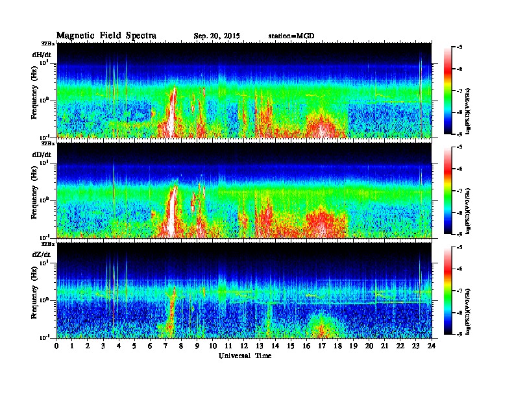Click the Universal Time tick label "5"
This screenshot has width=514, height=397.
[x=134, y=346]
